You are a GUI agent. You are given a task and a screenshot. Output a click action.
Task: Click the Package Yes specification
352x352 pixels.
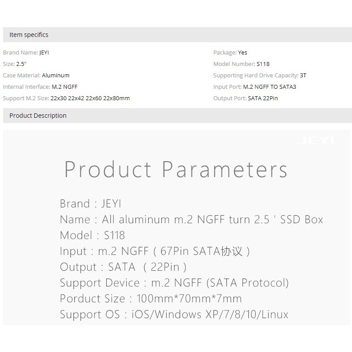click(x=243, y=53)
